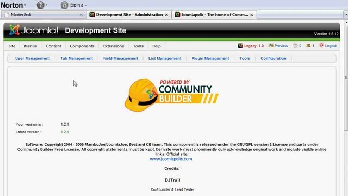Screen dimensions: 348x196
Task: Open Plugin Management
Action: [x=210, y=58]
